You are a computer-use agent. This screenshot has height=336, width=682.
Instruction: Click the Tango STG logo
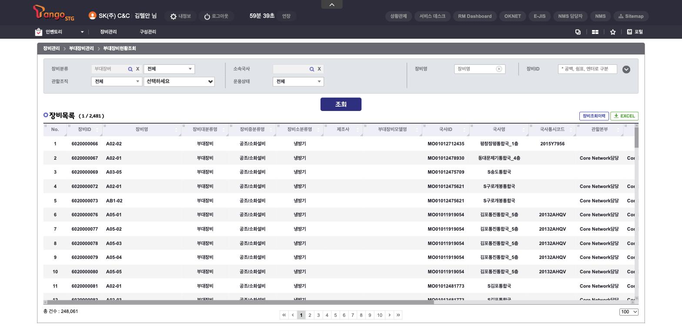pyautogui.click(x=53, y=13)
